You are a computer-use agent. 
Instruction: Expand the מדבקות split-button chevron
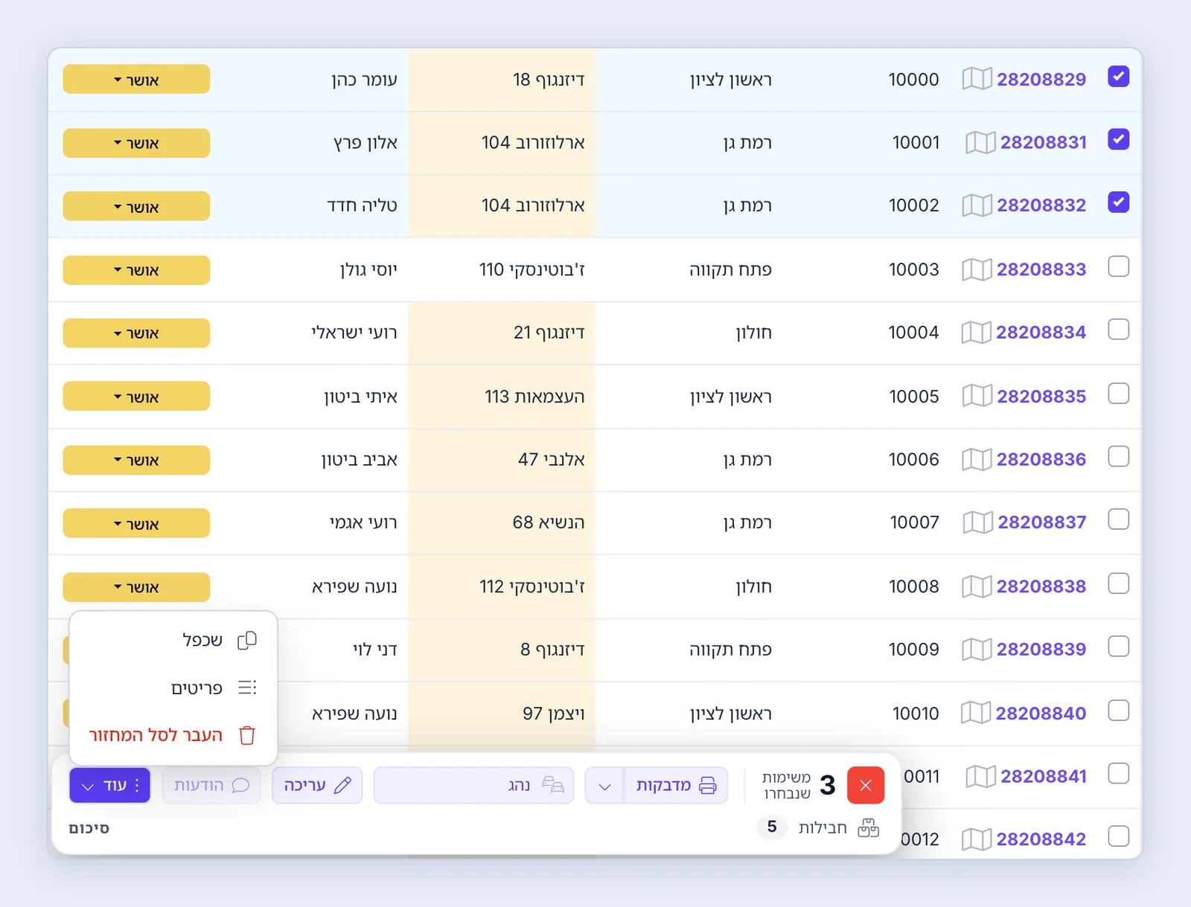pyautogui.click(x=604, y=786)
